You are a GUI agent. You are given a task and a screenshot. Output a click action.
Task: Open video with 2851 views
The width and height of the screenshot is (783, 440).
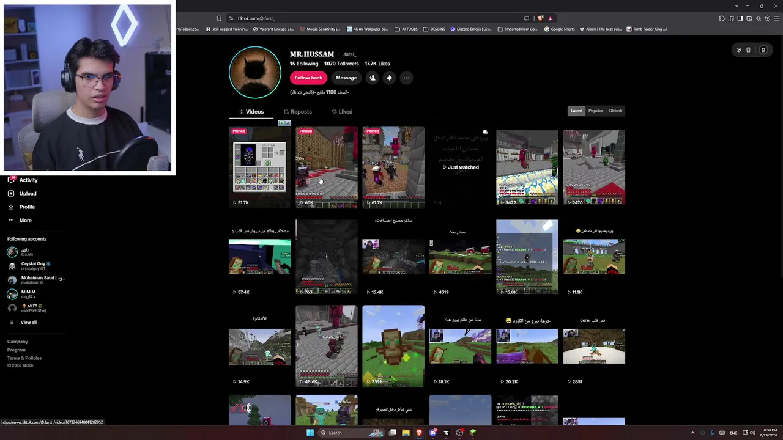[594, 346]
